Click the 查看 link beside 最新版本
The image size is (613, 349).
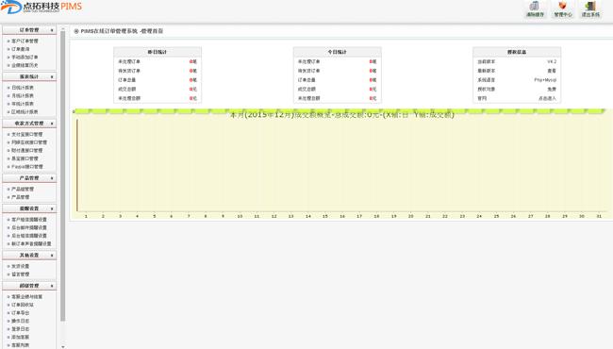coord(552,71)
